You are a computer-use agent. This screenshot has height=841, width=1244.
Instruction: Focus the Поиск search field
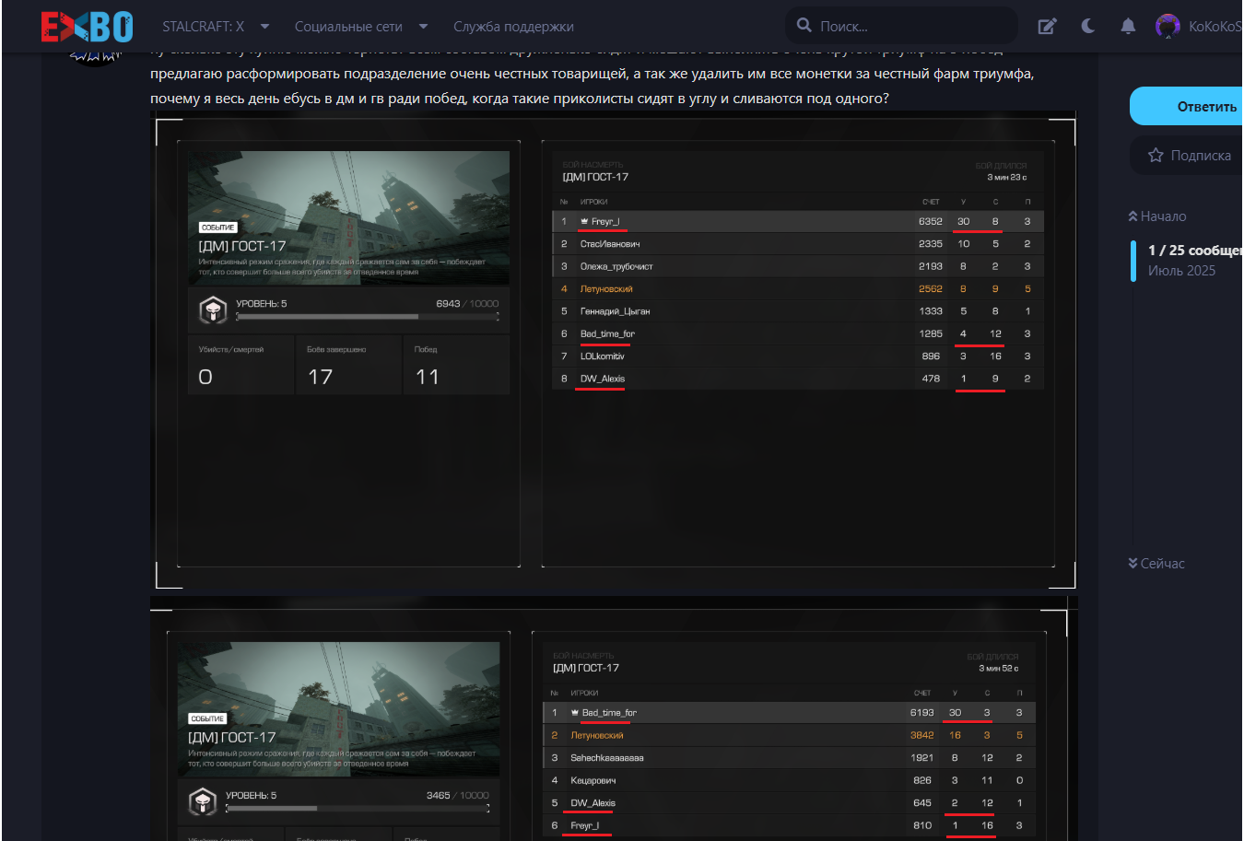coord(901,26)
